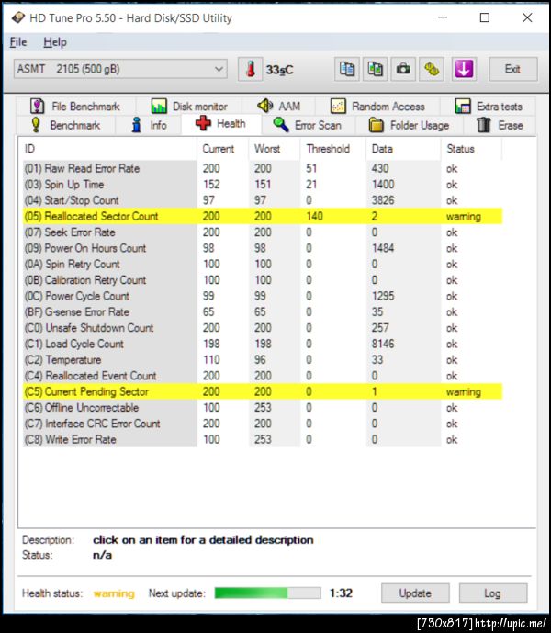The height and width of the screenshot is (633, 551).
Task: Switch to the AAM tab
Action: [x=279, y=107]
